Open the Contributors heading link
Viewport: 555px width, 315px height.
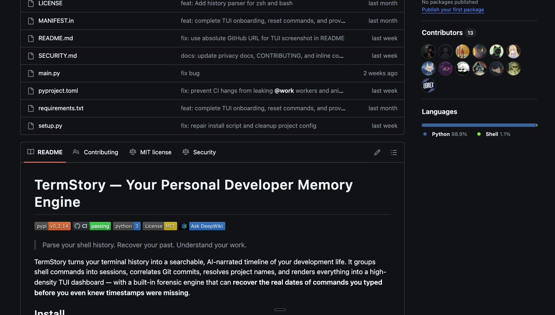442,32
